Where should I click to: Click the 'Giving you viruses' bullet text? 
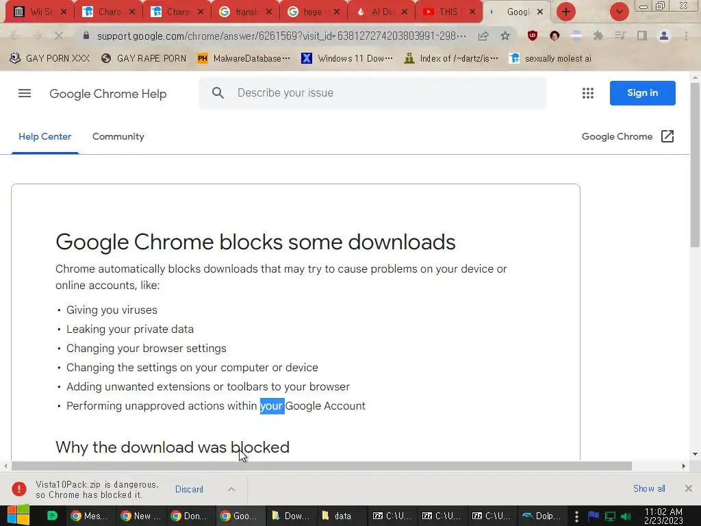click(x=112, y=310)
